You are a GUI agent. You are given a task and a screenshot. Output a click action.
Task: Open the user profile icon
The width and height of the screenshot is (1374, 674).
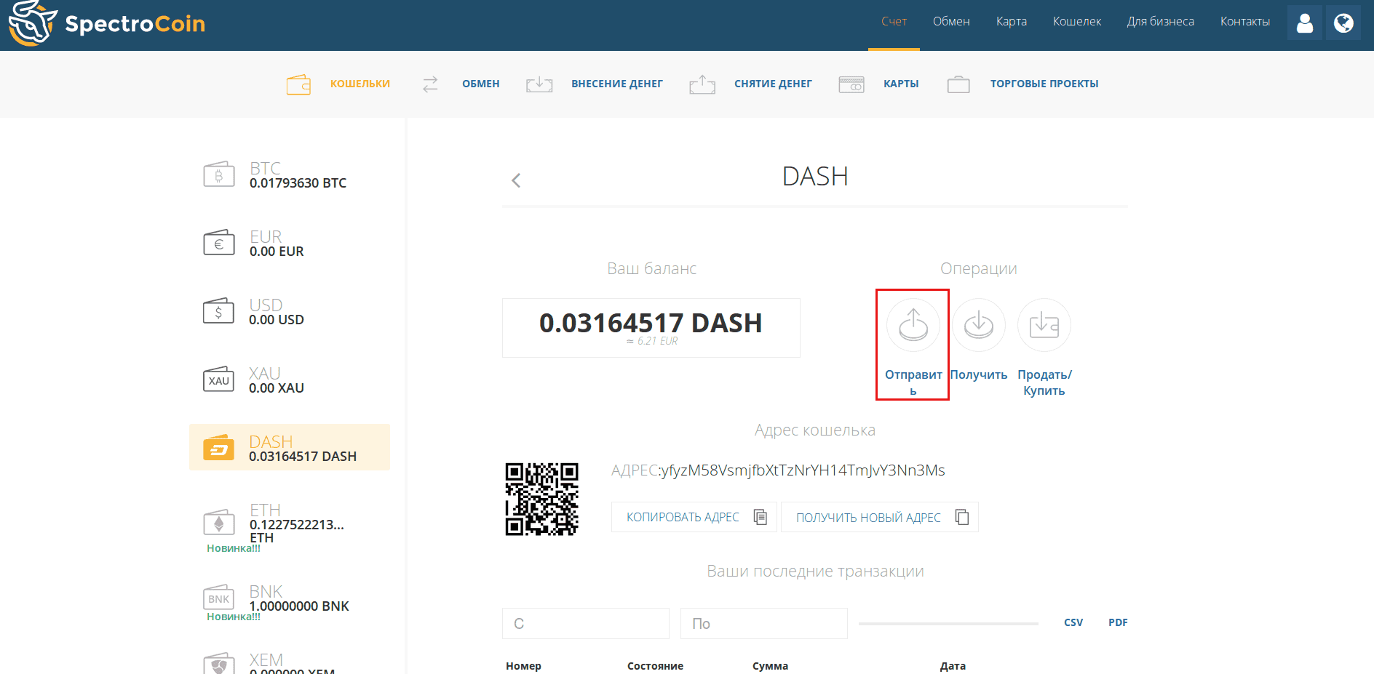coord(1305,23)
